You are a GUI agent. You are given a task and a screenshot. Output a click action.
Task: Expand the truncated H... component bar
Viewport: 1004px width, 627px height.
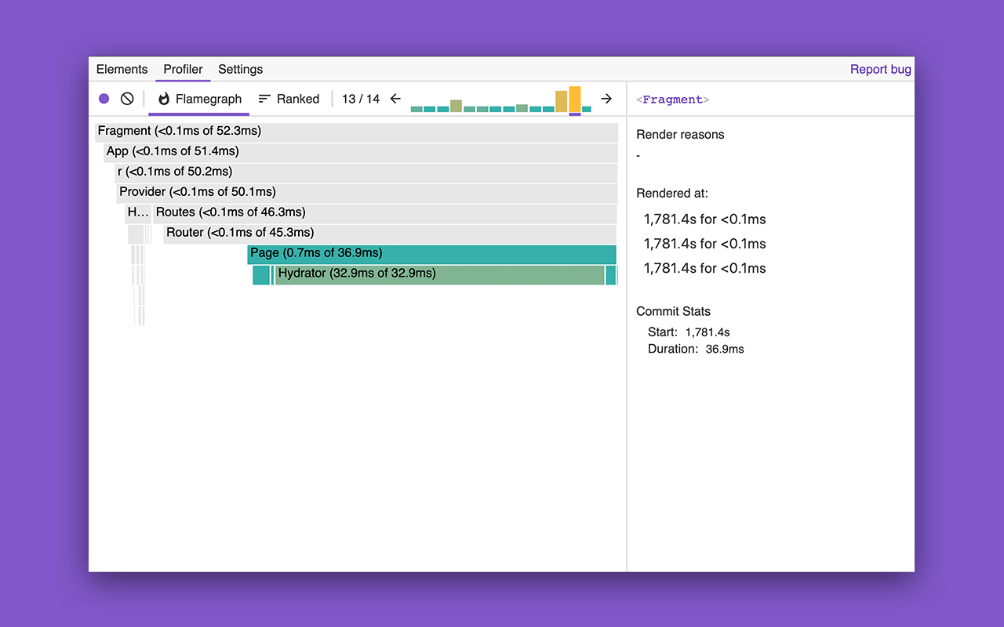click(137, 212)
